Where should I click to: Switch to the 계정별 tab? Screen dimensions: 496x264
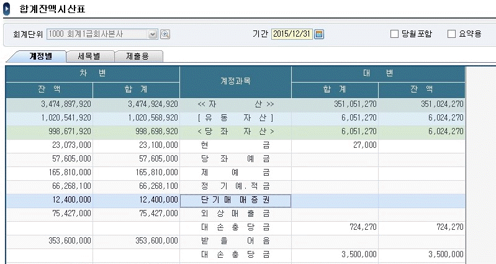[40, 56]
